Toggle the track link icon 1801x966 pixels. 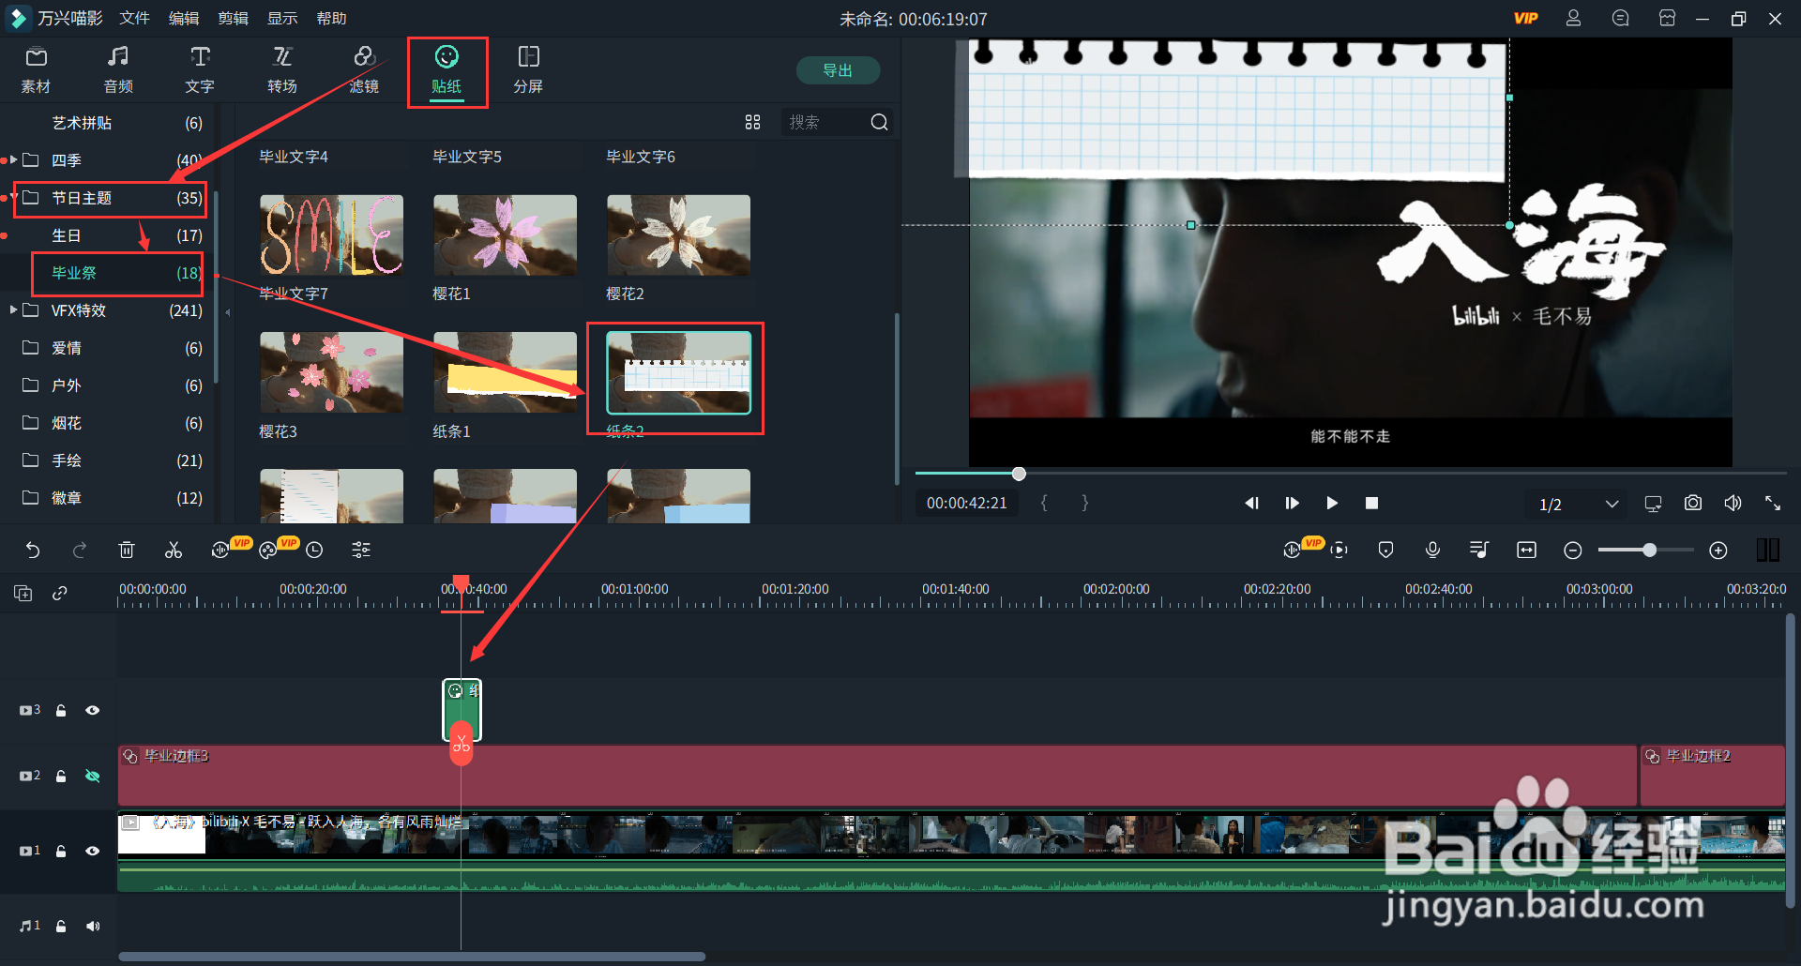click(60, 593)
